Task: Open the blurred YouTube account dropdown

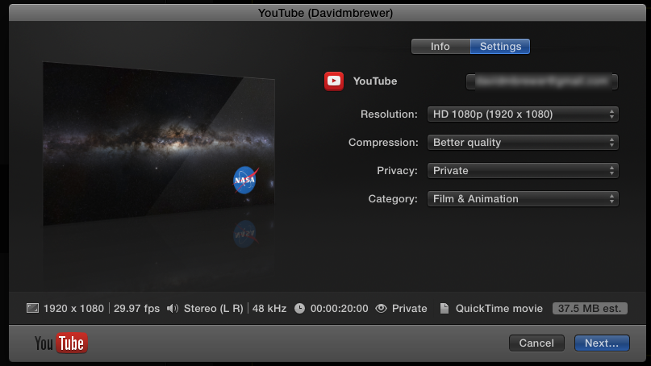Action: click(542, 81)
